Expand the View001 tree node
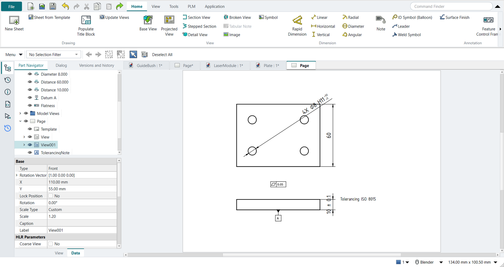This screenshot has width=504, height=267. [24, 145]
